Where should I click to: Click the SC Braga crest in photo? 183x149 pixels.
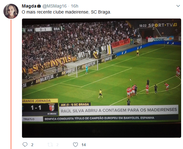point(52,107)
